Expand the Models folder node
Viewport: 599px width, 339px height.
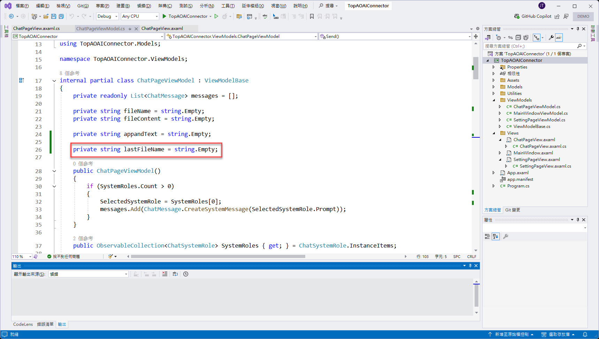[x=493, y=87]
